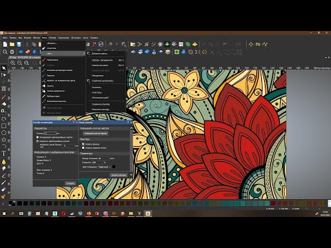Click the white snowflake-shaped toolbar icon
Viewport: 331px width, 248px height.
tap(160, 44)
